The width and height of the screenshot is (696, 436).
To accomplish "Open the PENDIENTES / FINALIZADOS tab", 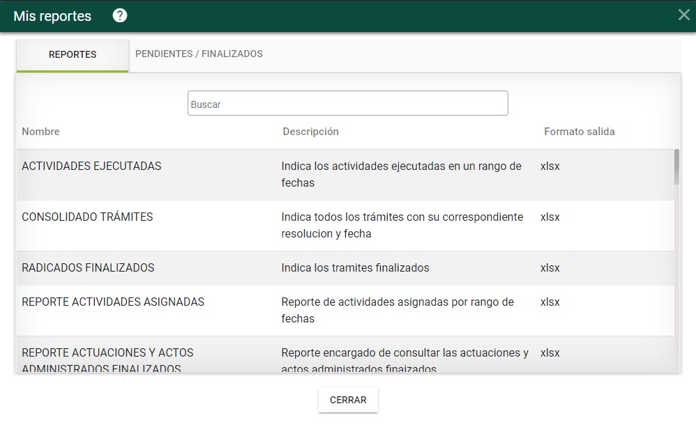I will tap(199, 54).
